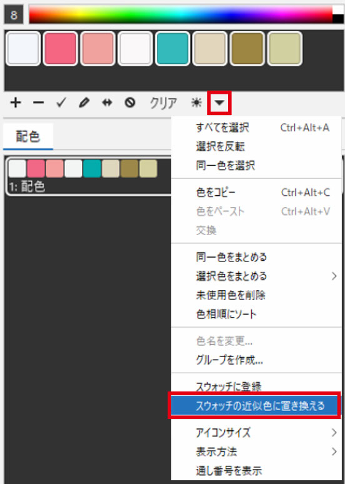345x484 pixels.
Task: Click the minus icon to remove color
Action: pos(38,103)
